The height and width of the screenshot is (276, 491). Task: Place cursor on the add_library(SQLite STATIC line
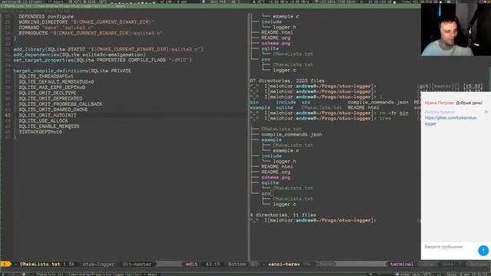(108, 49)
